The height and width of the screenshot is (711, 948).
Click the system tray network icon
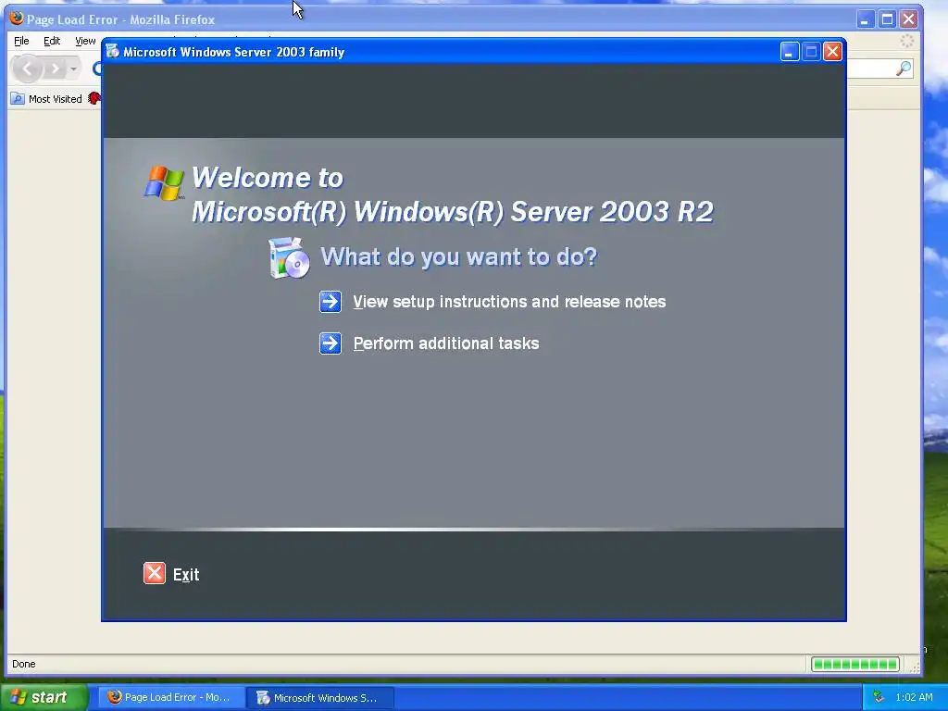[879, 697]
